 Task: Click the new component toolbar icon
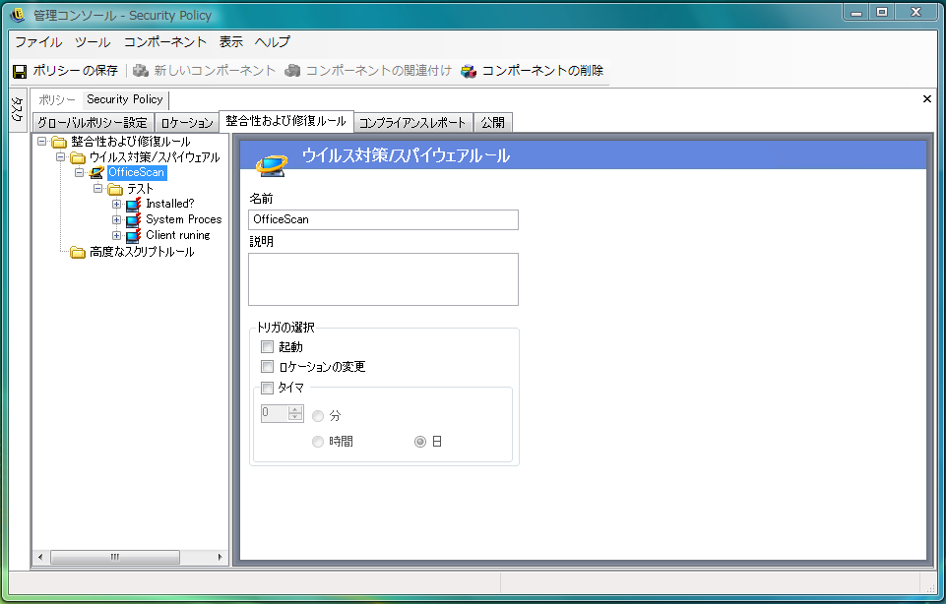pos(141,71)
